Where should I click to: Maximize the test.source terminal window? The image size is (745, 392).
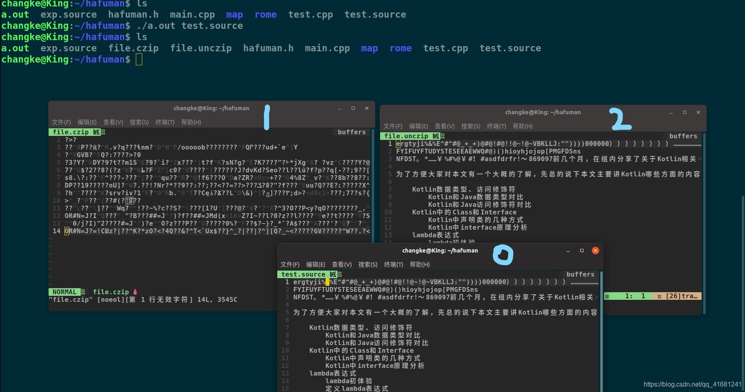[x=581, y=251]
